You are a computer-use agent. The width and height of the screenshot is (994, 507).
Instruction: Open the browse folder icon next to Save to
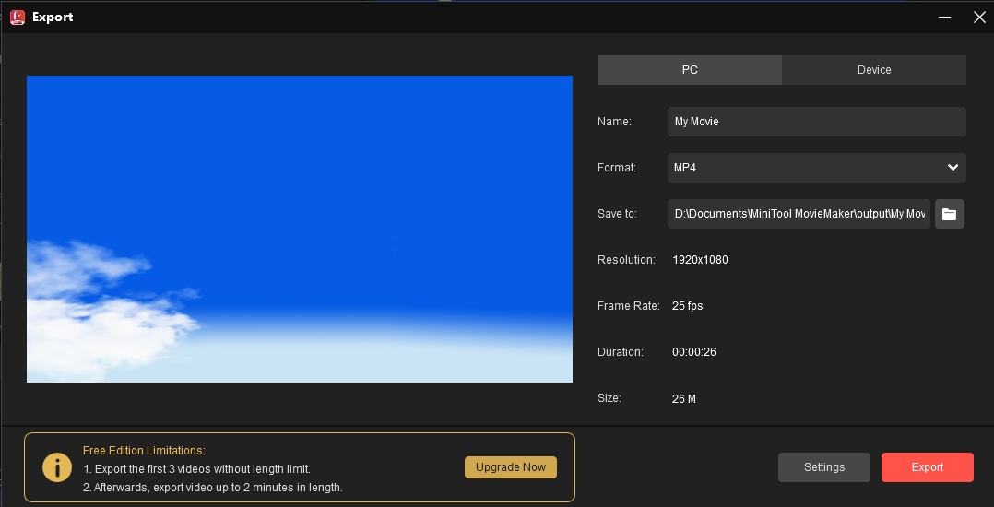point(949,214)
